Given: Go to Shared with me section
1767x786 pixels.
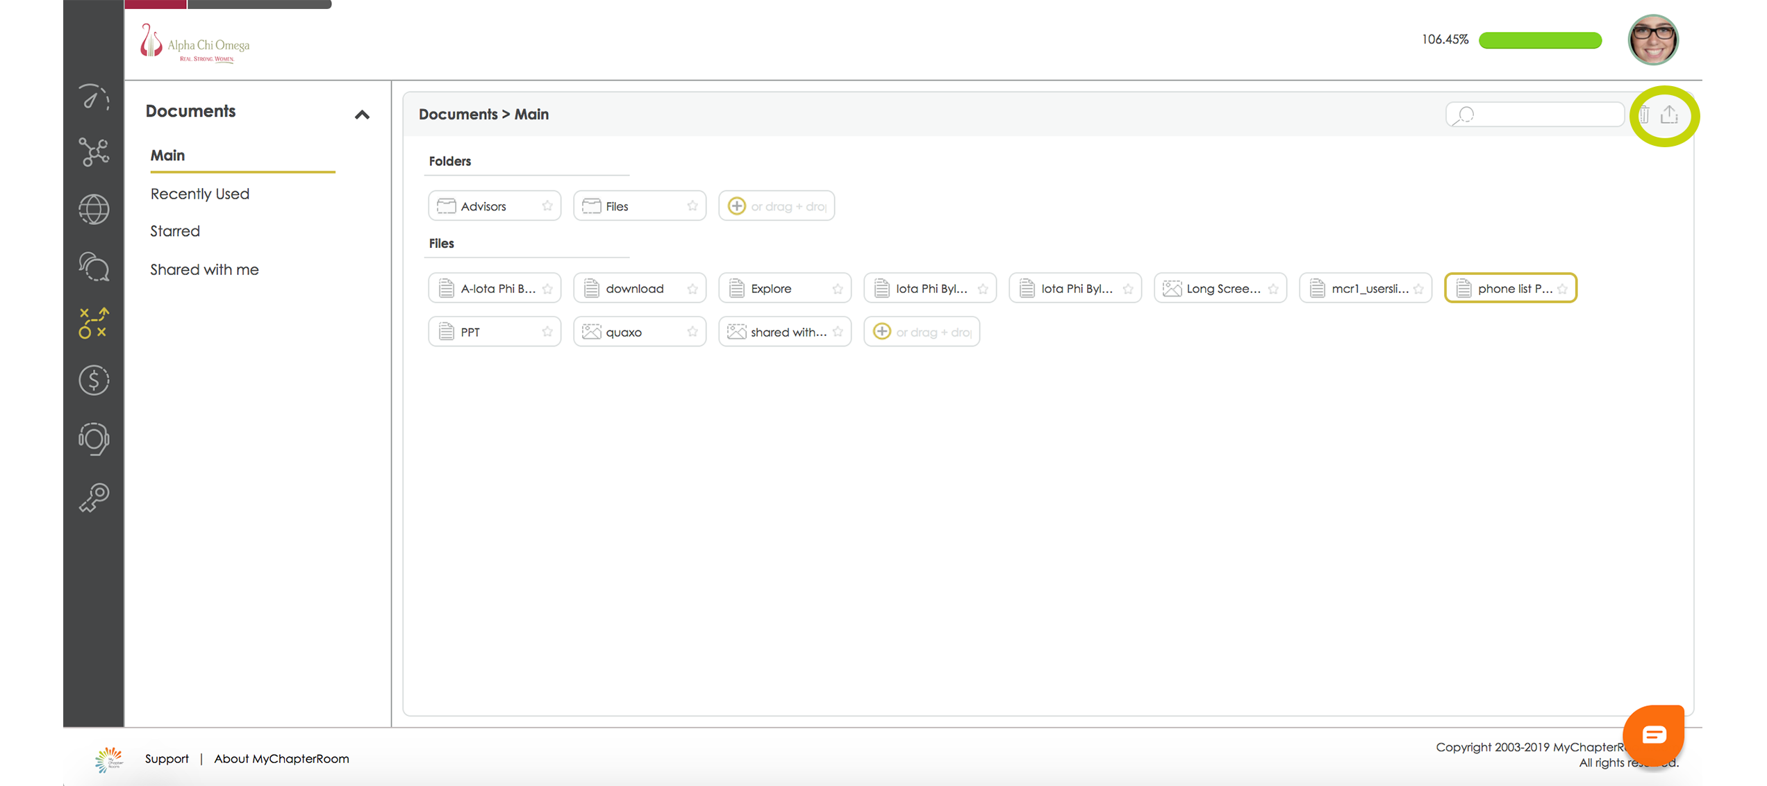Looking at the screenshot, I should click(204, 269).
